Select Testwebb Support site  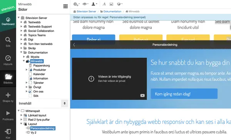pos(40,27)
